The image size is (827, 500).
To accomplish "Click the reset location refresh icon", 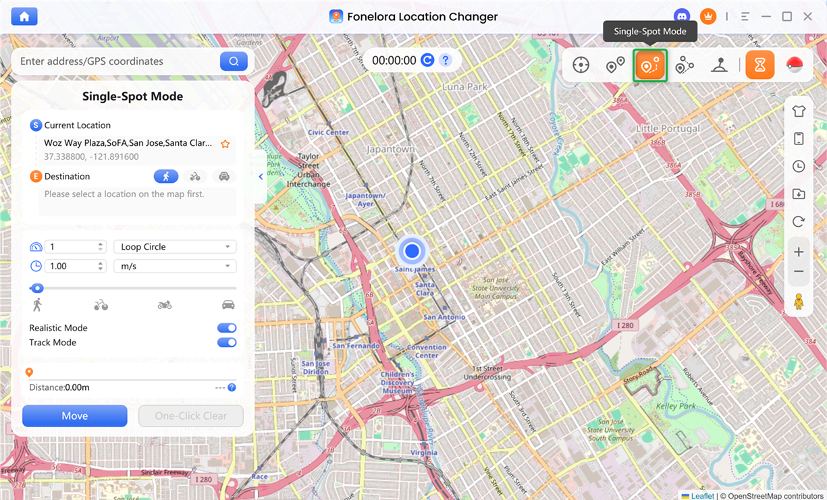I will click(799, 222).
